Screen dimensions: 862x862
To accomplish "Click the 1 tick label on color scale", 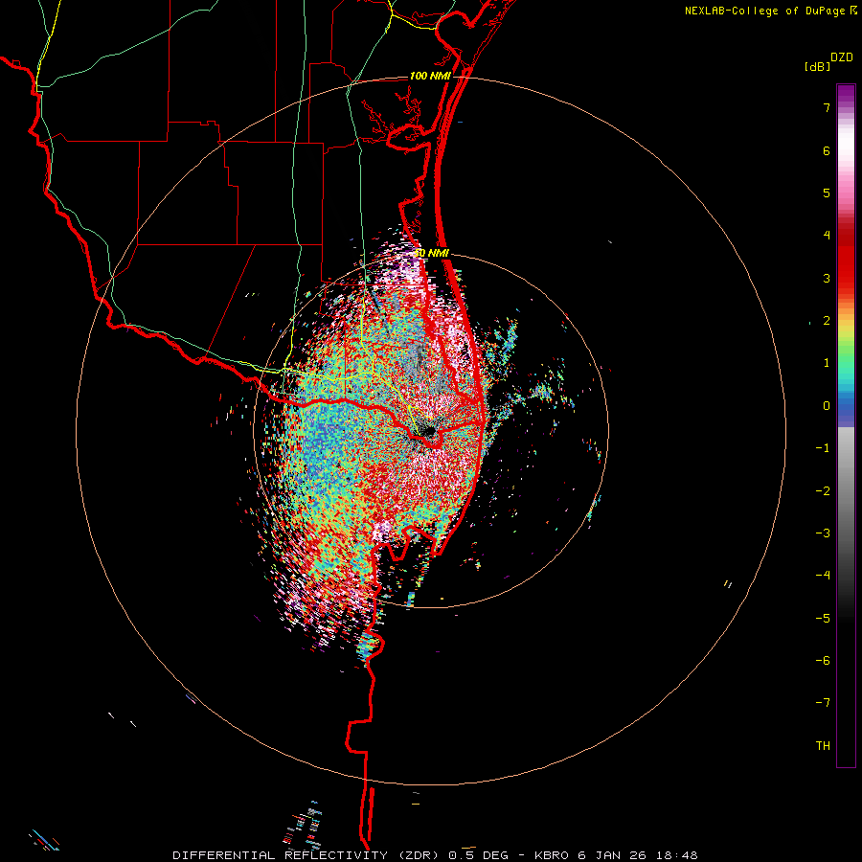I will [x=827, y=363].
